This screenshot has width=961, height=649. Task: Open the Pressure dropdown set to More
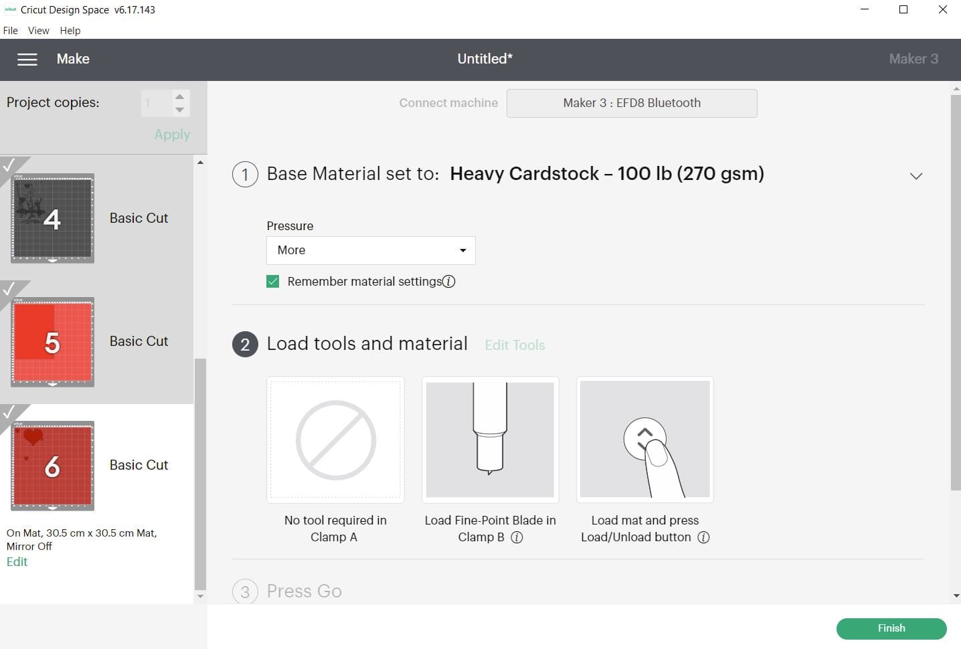[x=371, y=250]
